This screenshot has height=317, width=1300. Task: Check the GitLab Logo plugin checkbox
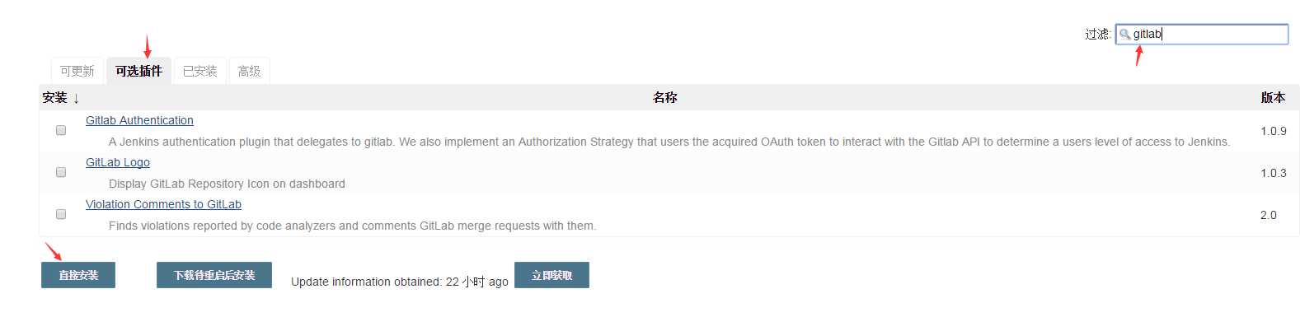pyautogui.click(x=61, y=172)
